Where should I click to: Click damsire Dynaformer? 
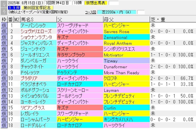pyautogui.click(x=127, y=67)
